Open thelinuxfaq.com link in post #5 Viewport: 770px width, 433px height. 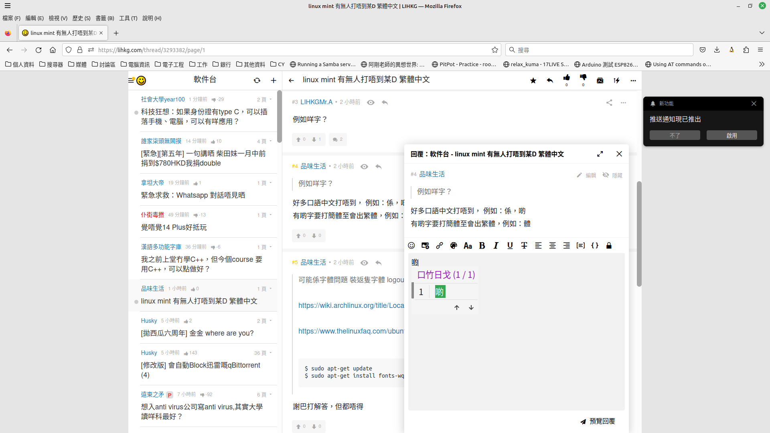tap(351, 331)
